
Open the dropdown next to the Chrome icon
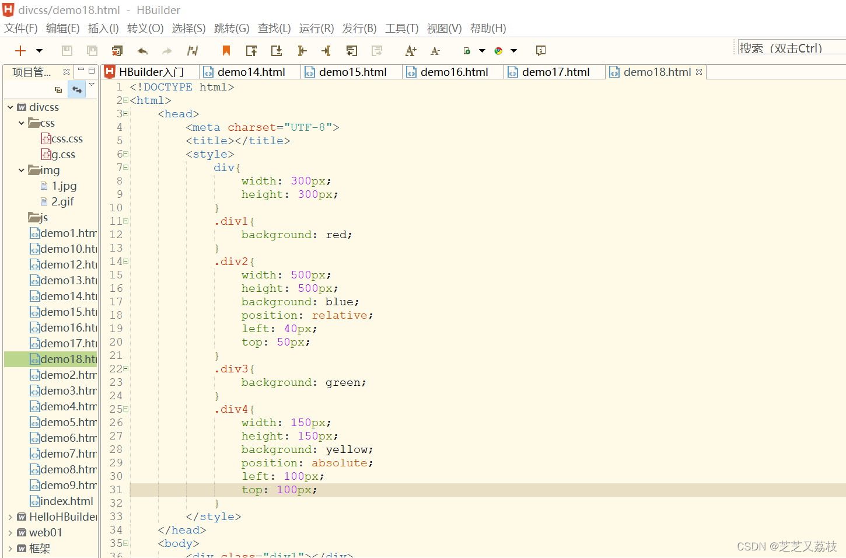click(513, 51)
